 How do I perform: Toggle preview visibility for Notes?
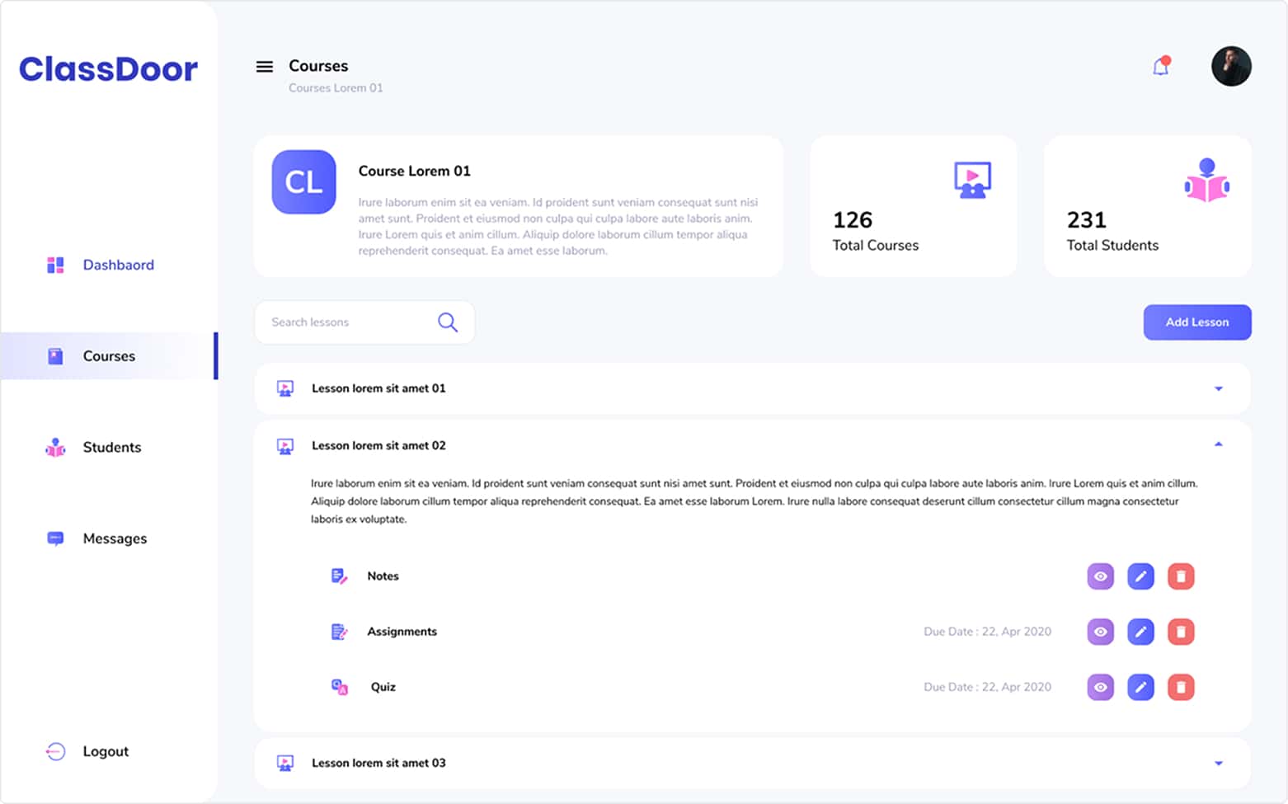click(x=1100, y=576)
